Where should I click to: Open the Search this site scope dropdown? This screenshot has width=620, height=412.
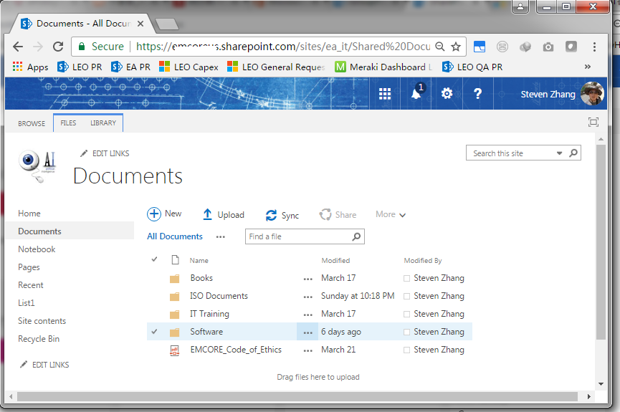559,153
